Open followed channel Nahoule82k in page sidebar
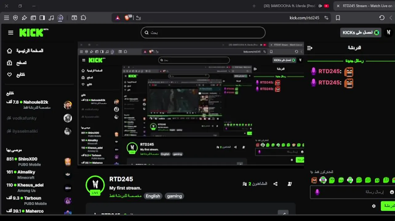The width and height of the screenshot is (395, 221). [x=39, y=105]
